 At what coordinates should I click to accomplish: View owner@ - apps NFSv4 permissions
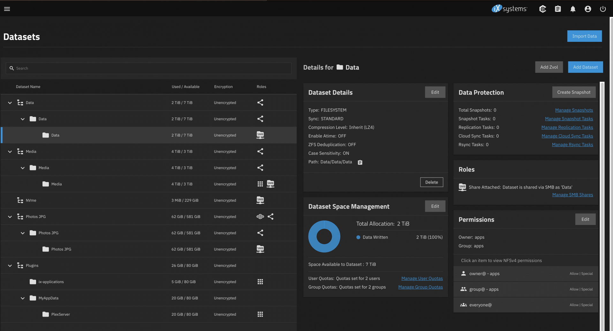click(526, 274)
